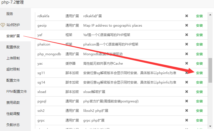This screenshot has height=131, width=214.
Task: Switch to 配置修改 tab
Action: click(x=13, y=47)
